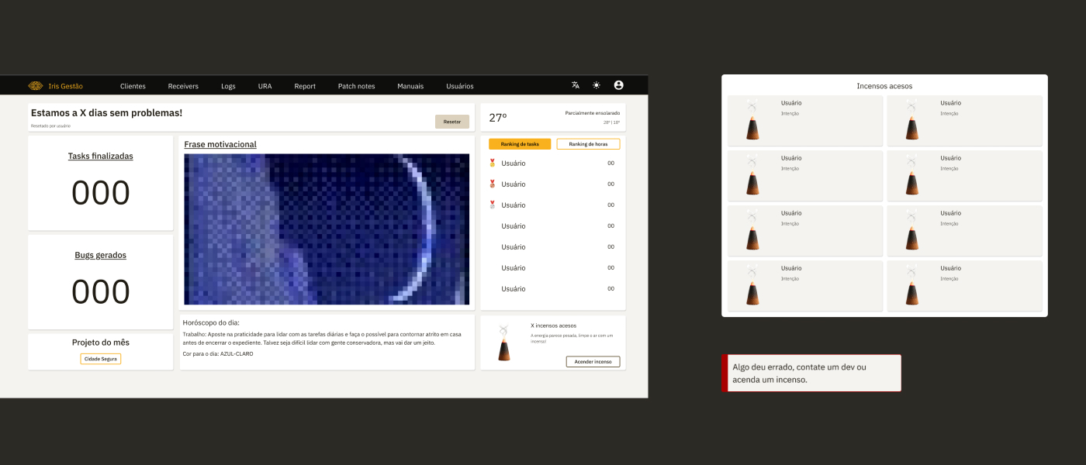The height and width of the screenshot is (465, 1086).
Task: Click the bronze medal icon in ranking
Action: 492,184
